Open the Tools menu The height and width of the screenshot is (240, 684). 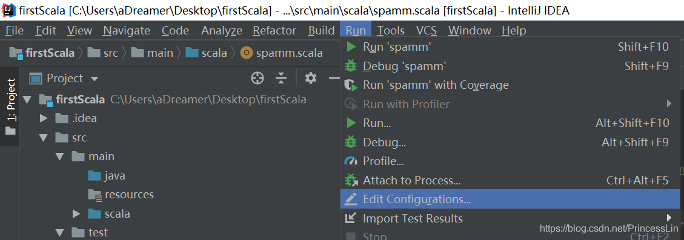[391, 30]
